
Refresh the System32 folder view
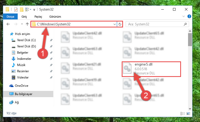pos(120,24)
